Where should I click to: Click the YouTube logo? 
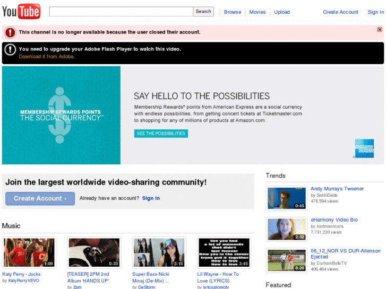click(21, 11)
